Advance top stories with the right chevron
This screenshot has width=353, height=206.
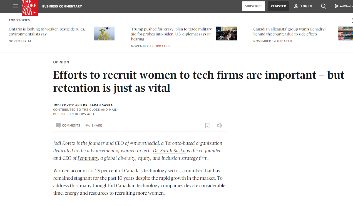click(x=352, y=20)
